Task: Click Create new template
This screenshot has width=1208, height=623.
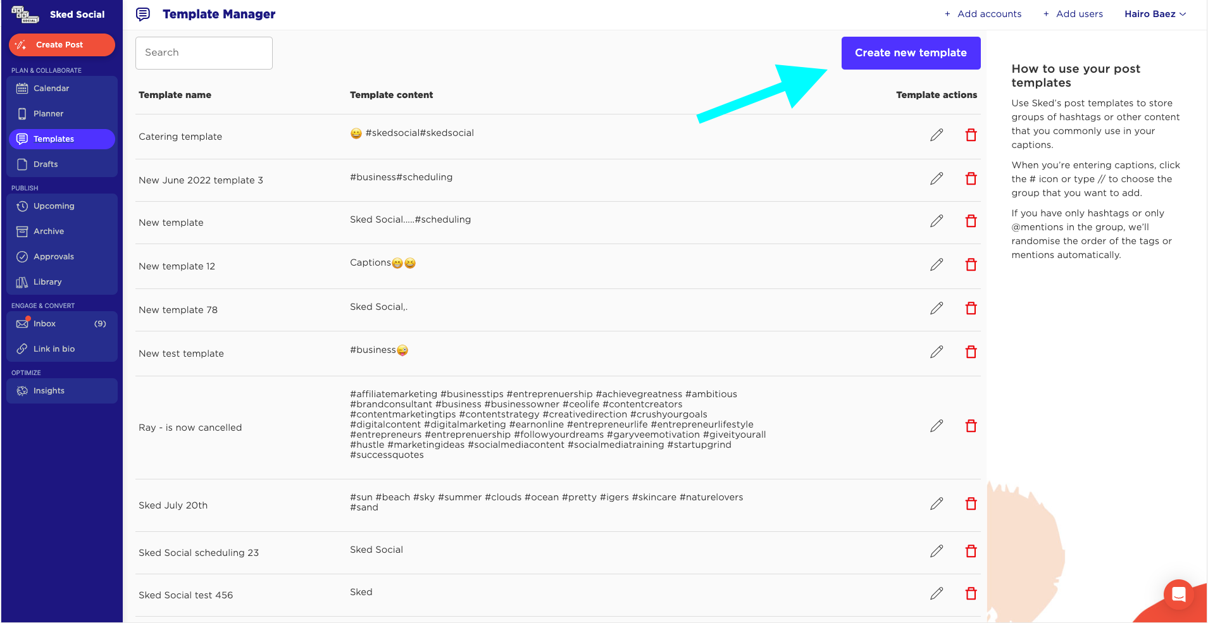Action: (x=911, y=53)
